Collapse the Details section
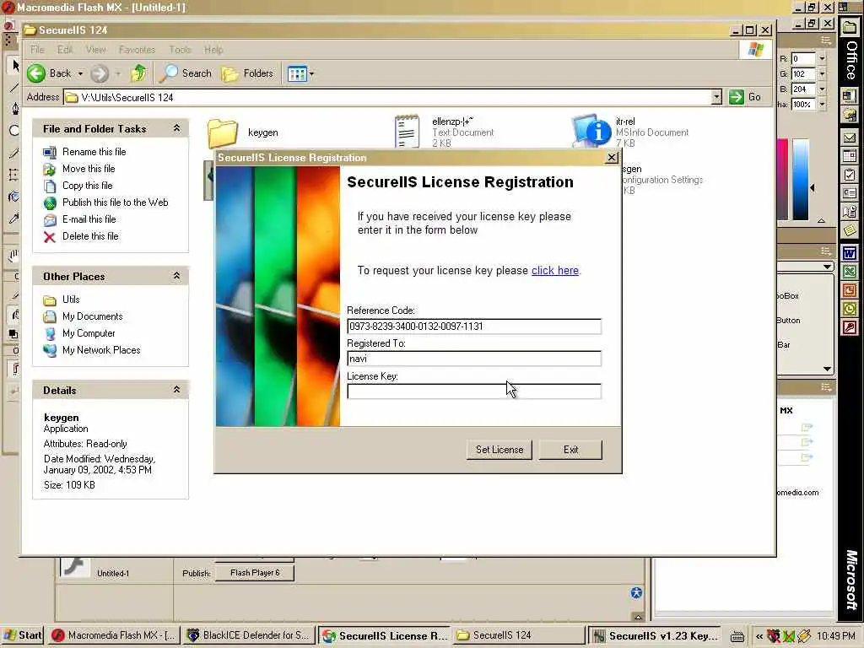The image size is (864, 648). 176,390
